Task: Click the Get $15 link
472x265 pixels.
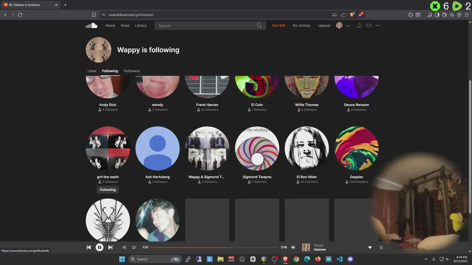Action: [278, 25]
